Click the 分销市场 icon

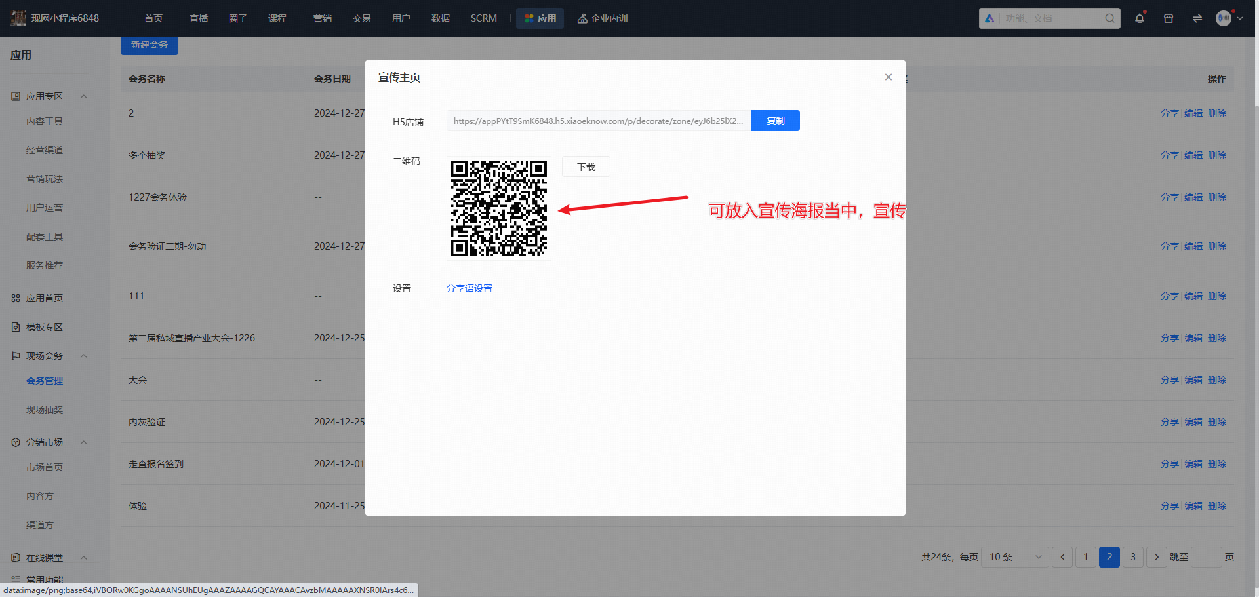pyautogui.click(x=16, y=442)
